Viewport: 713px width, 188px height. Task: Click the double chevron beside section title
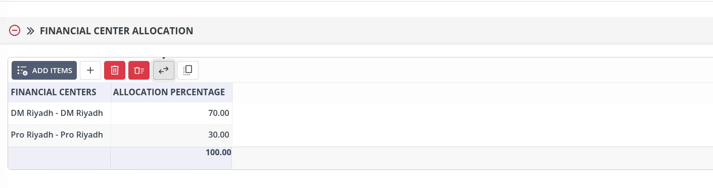point(30,31)
